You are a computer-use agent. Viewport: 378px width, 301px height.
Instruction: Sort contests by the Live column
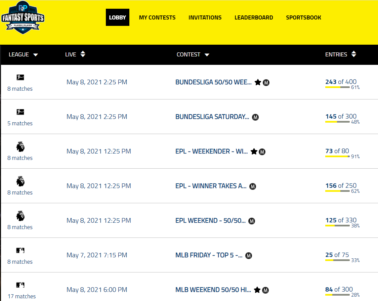click(83, 54)
